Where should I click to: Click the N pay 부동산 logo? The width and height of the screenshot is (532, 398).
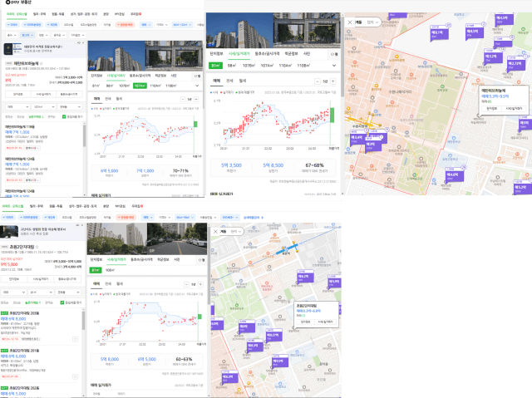18,2
